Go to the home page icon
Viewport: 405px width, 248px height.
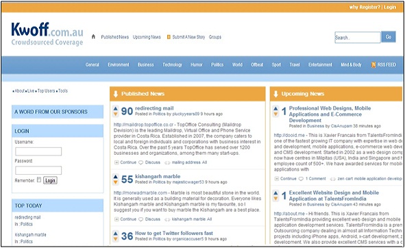(x=93, y=37)
